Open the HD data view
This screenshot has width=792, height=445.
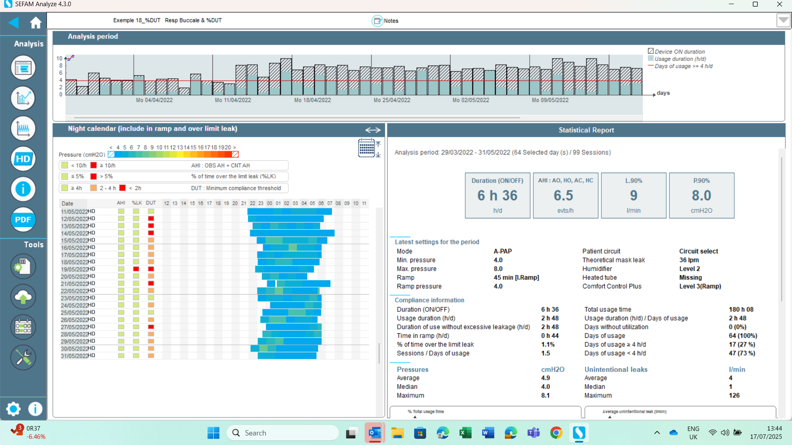click(23, 159)
